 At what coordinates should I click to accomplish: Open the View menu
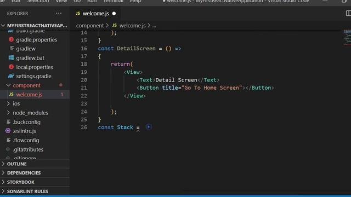tap(61, 1)
